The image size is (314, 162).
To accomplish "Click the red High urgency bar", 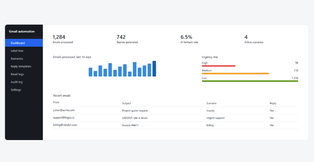I will tap(219, 66).
